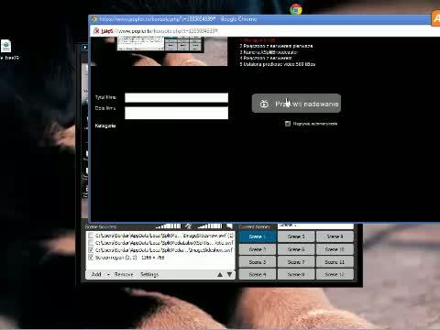Toggle the automatic recording checkbox

pos(288,124)
